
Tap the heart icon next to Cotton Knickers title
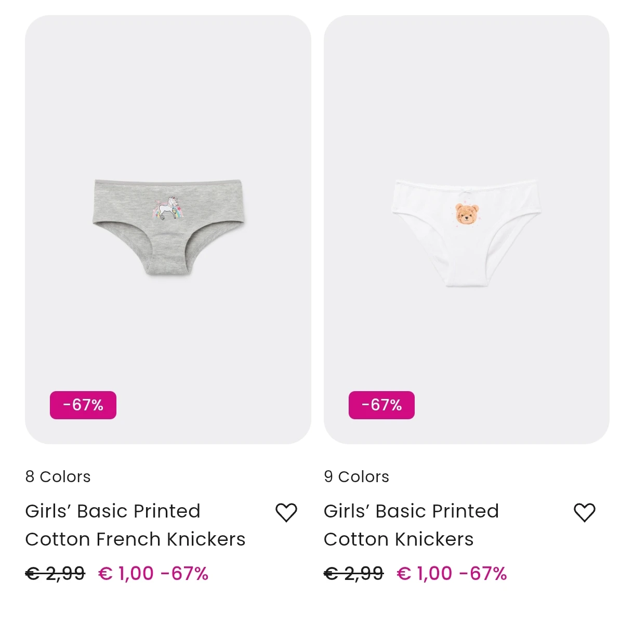click(x=585, y=512)
